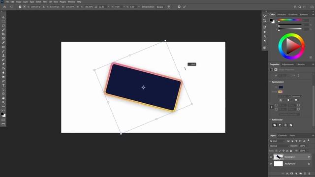
Task: Expand effects on Rectangle 1 layer
Action: point(312,157)
